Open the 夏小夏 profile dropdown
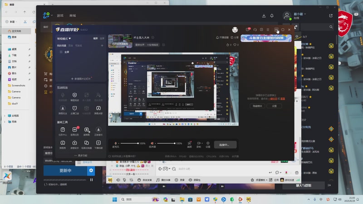Viewport: 363px width, 204px height. click(x=300, y=14)
